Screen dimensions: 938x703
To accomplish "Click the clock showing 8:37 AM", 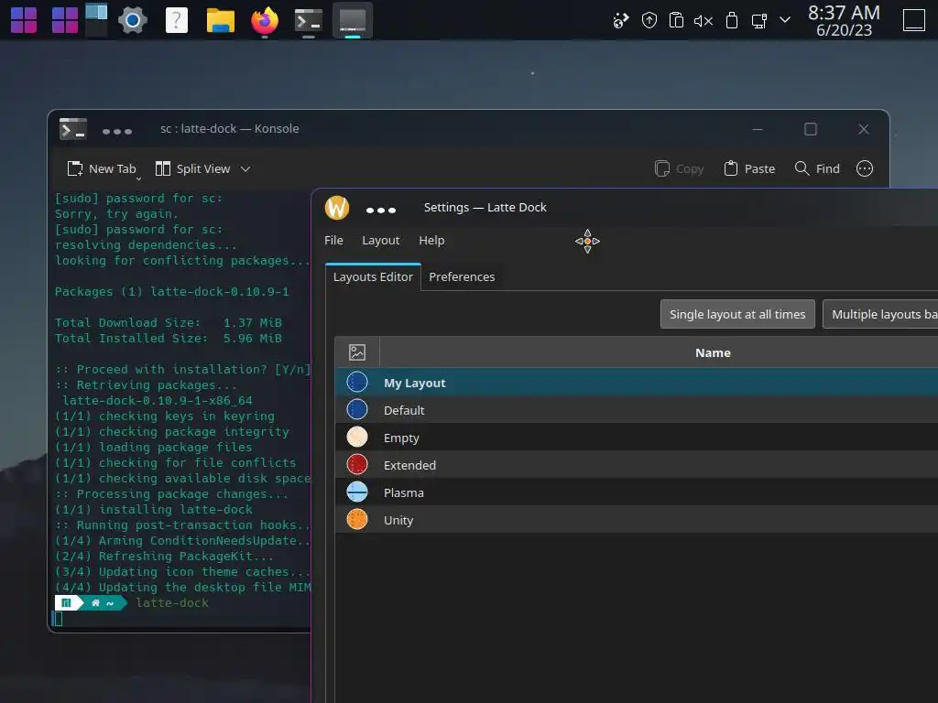I will coord(844,21).
